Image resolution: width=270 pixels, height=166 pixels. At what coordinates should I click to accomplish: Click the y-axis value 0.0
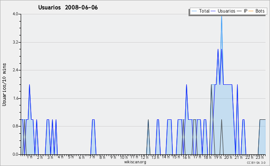point(15,154)
